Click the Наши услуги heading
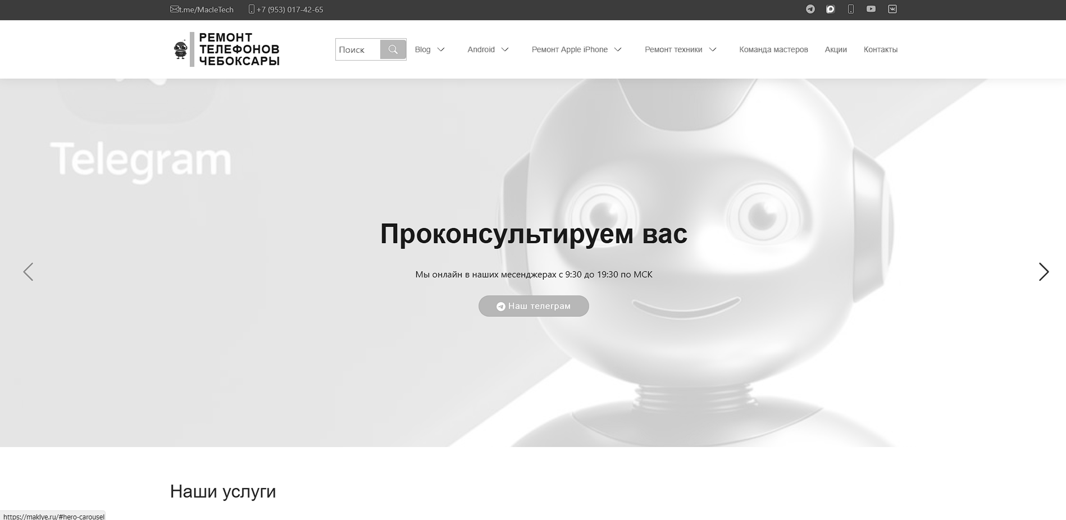The height and width of the screenshot is (520, 1066). point(223,491)
